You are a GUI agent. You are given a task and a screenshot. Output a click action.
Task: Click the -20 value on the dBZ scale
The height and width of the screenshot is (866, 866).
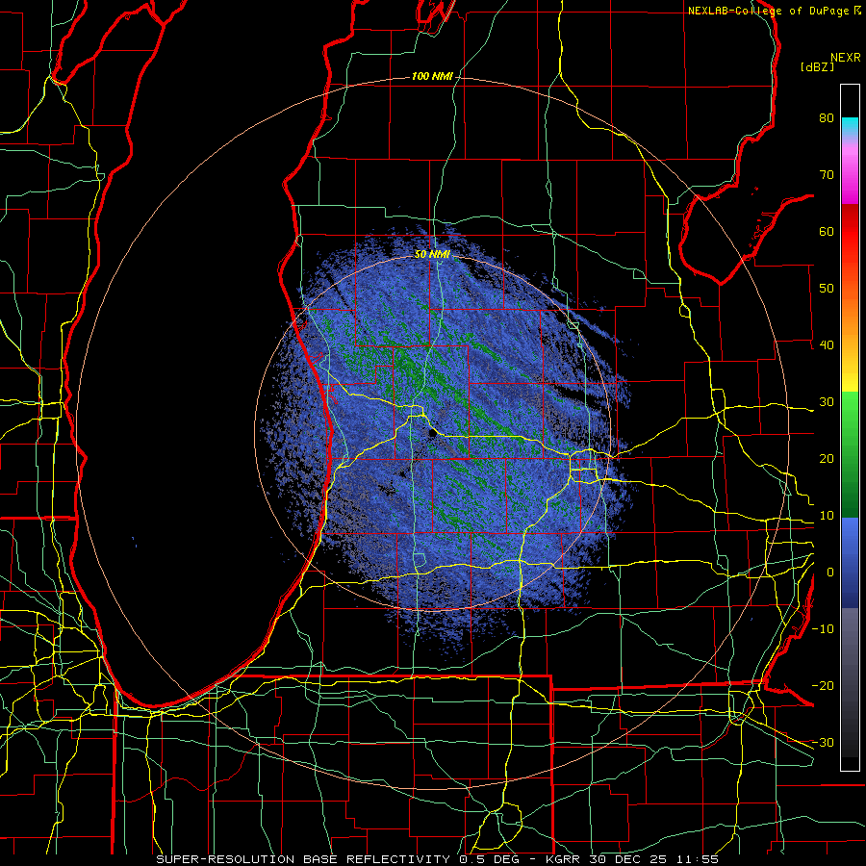coord(823,686)
